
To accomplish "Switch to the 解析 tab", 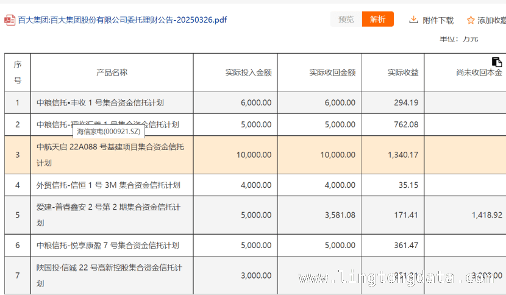I will click(377, 20).
